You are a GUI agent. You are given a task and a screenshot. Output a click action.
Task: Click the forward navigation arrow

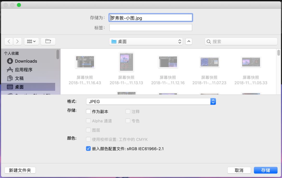tap(17, 41)
